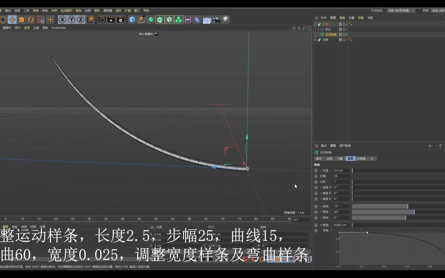This screenshot has height=278, width=445.
Task: Switch to the 坐标 tab in attributes
Action: pyautogui.click(x=329, y=159)
